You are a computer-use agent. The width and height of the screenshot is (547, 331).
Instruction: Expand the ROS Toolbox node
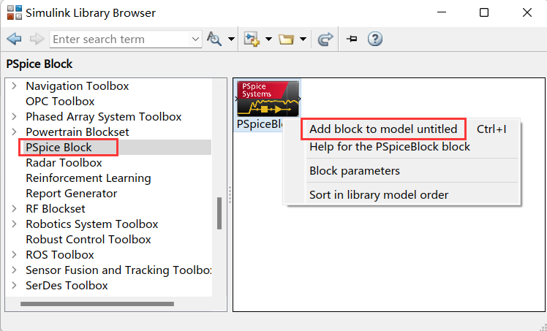tap(14, 254)
